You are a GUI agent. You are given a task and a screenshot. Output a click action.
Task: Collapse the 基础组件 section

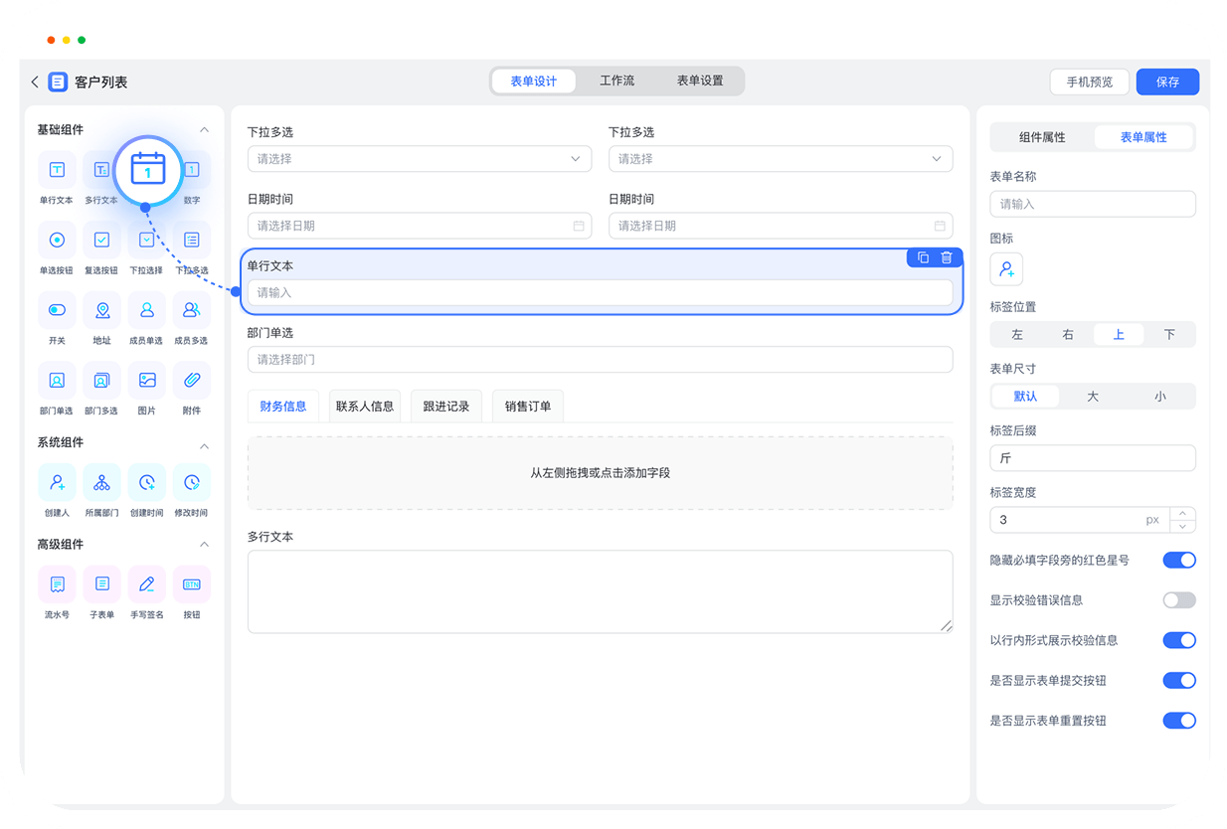(204, 129)
